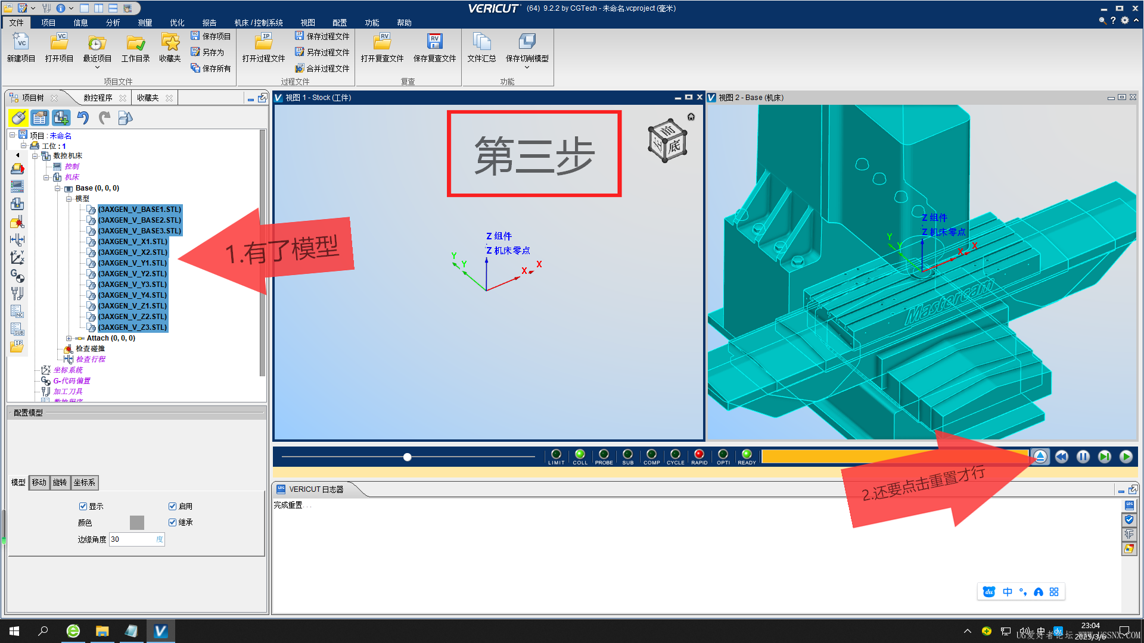Collapse the 项目 : 未命名 root node
Screen dimensions: 1144x643
click(x=12, y=135)
